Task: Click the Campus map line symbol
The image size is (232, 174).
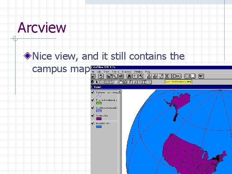Action: point(99,96)
